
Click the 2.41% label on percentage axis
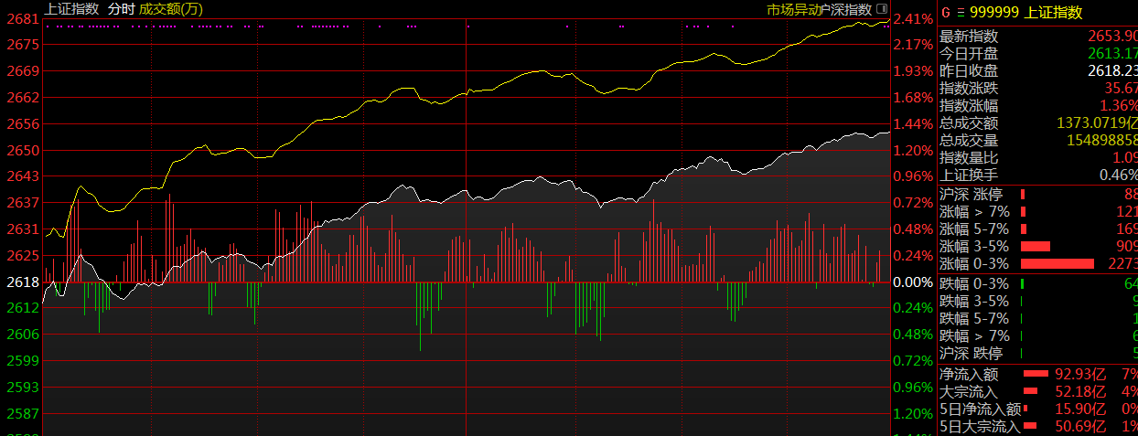tap(913, 19)
